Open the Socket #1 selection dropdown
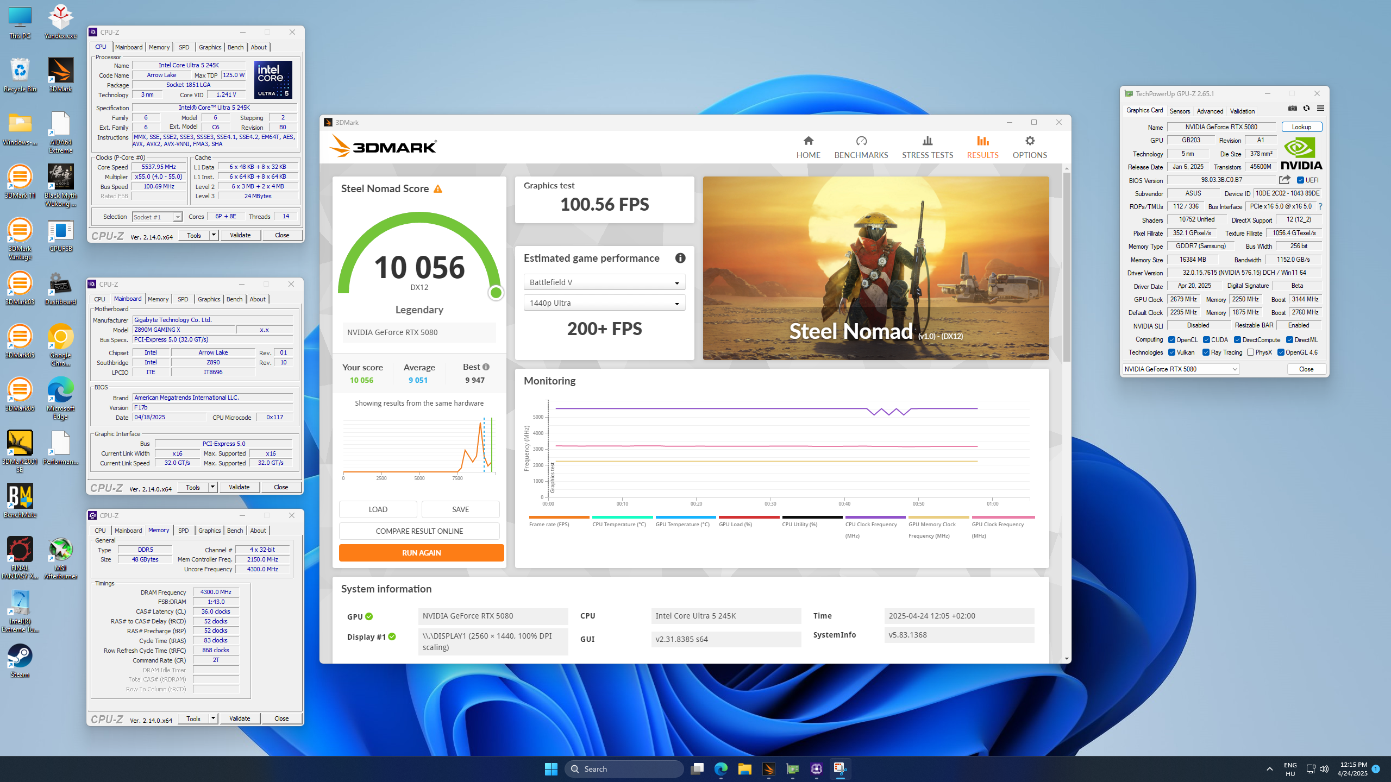The width and height of the screenshot is (1391, 782). point(157,217)
